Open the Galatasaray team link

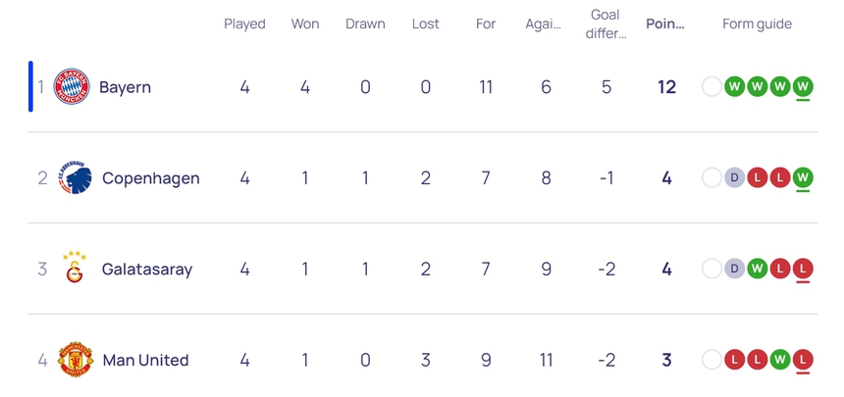[147, 269]
